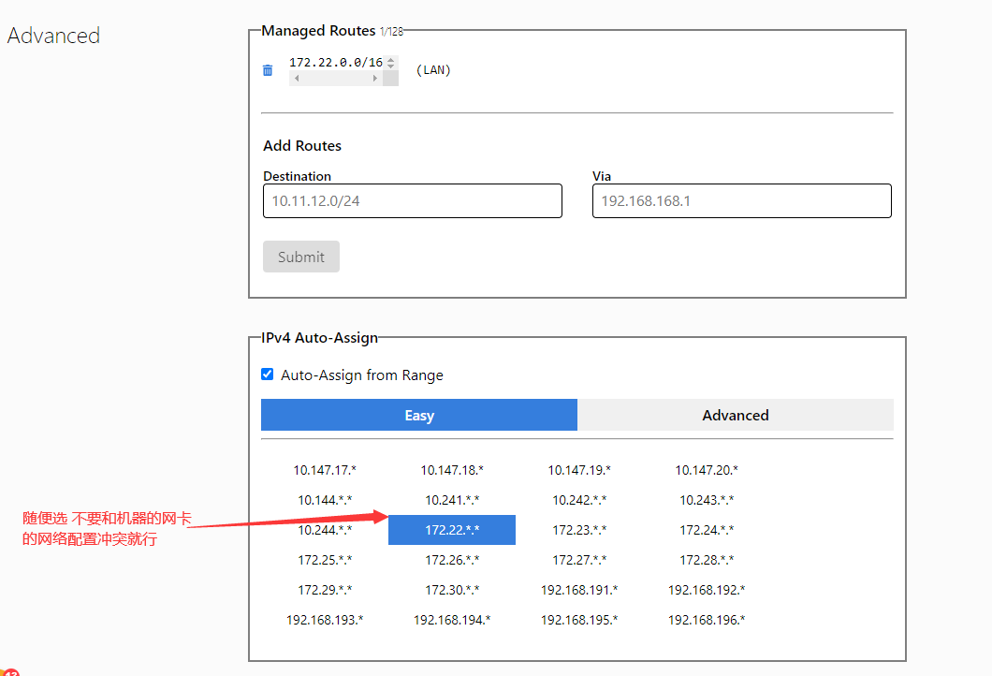Choose the 172.30.*.* range
Image resolution: width=992 pixels, height=676 pixels.
coord(452,589)
